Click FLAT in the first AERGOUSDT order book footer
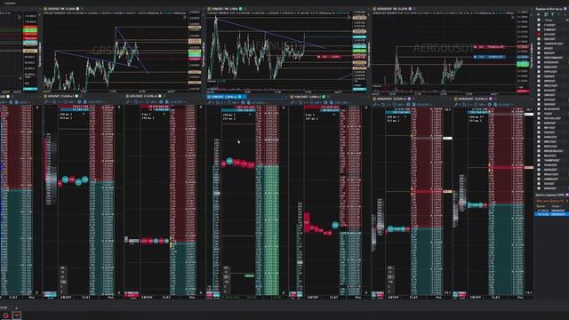Viewport: 569px width, 320px height. (413, 297)
